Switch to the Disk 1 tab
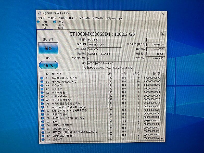204x153 pixels. tap(61, 25)
